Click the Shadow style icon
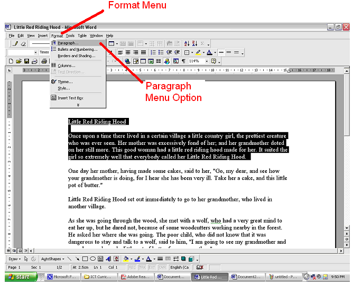The image size is (353, 285). pyautogui.click(x=183, y=259)
